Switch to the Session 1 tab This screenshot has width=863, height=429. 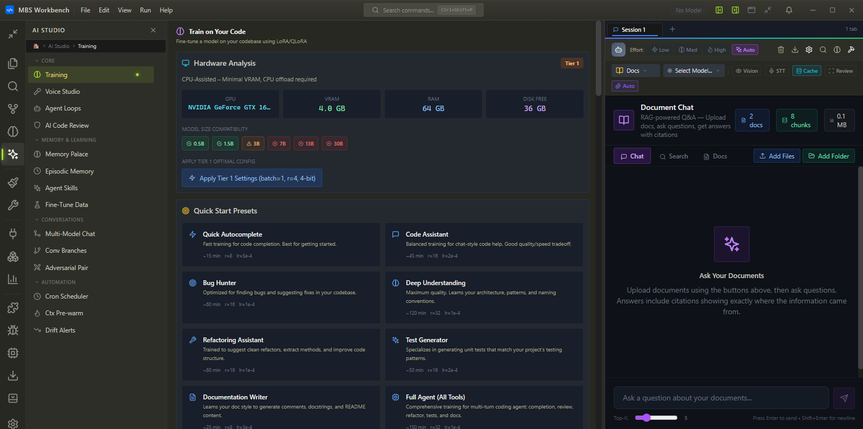634,30
